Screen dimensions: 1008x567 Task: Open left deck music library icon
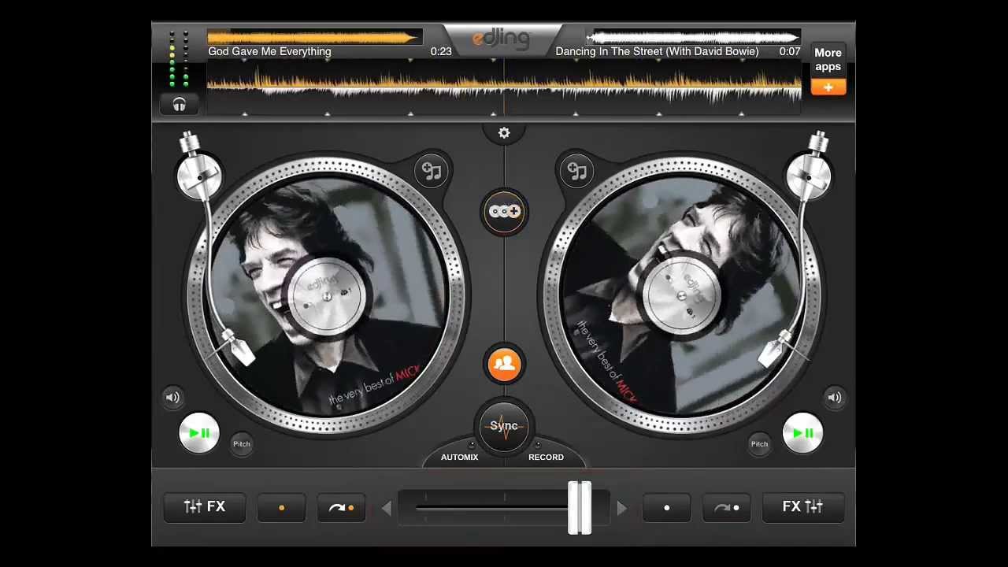click(432, 171)
